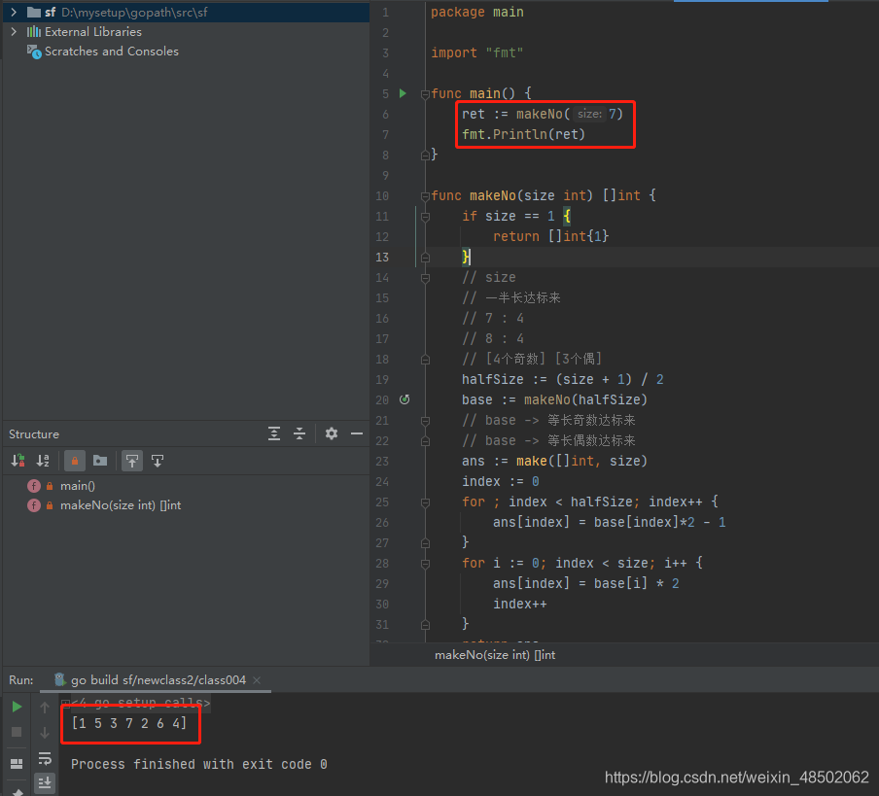879x796 pixels.
Task: Close the go build class004 run tab
Action: pos(257,680)
